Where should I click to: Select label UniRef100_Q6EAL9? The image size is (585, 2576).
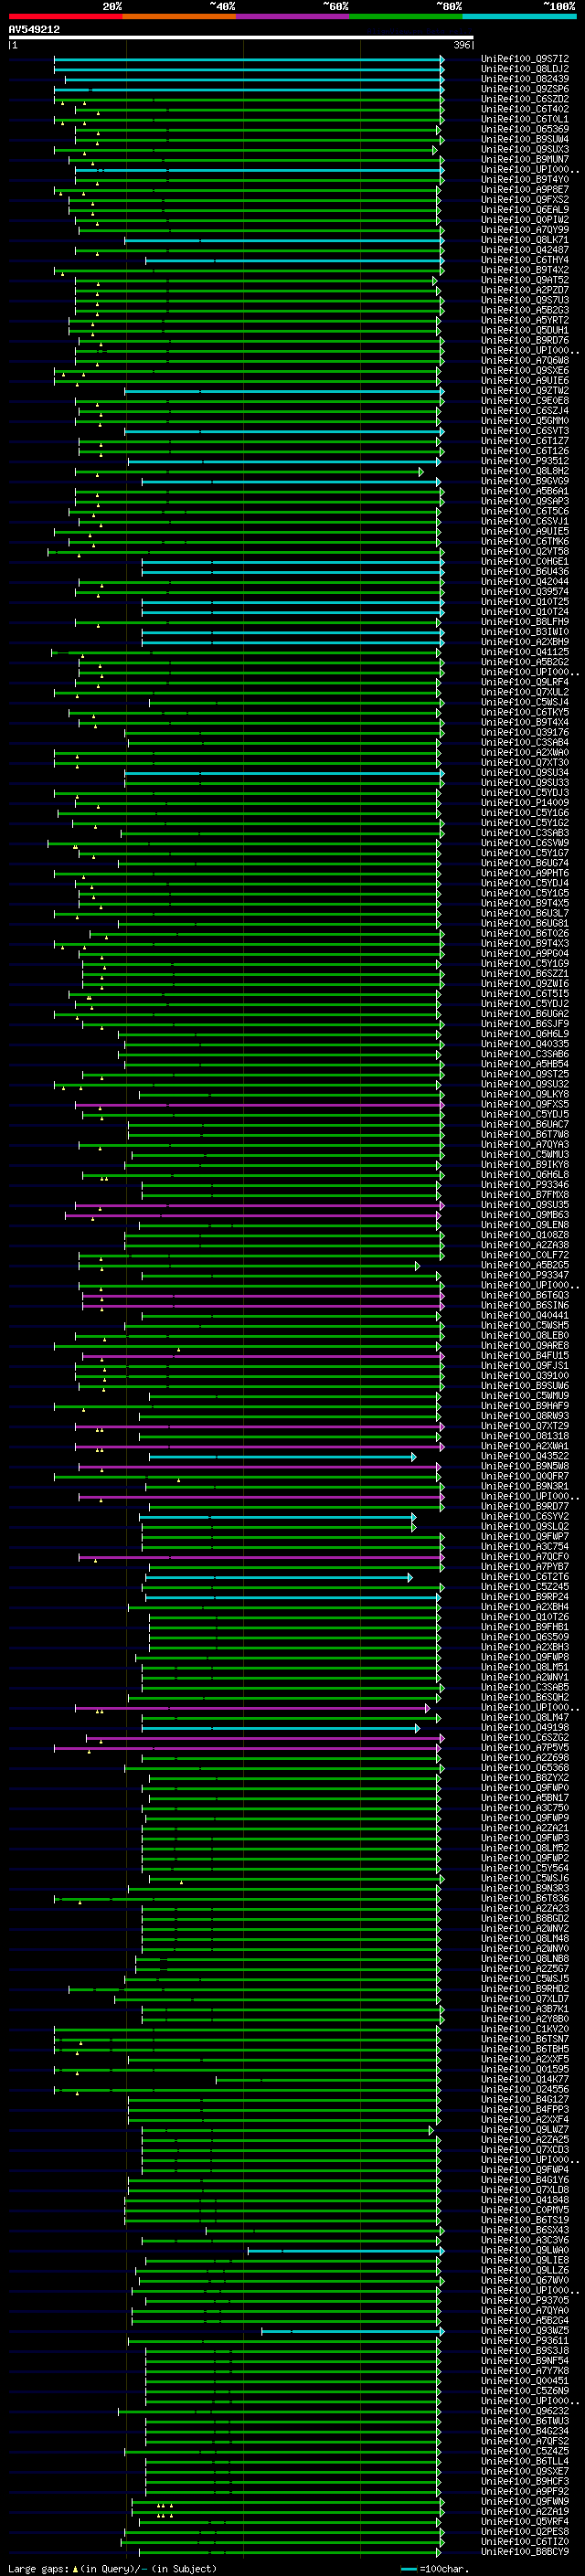click(525, 210)
